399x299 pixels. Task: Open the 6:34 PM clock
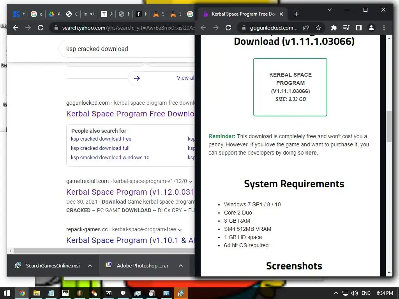tap(385, 293)
